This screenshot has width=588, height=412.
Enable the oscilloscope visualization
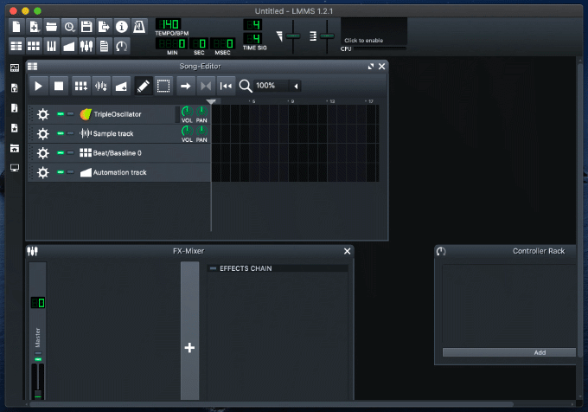pos(374,31)
